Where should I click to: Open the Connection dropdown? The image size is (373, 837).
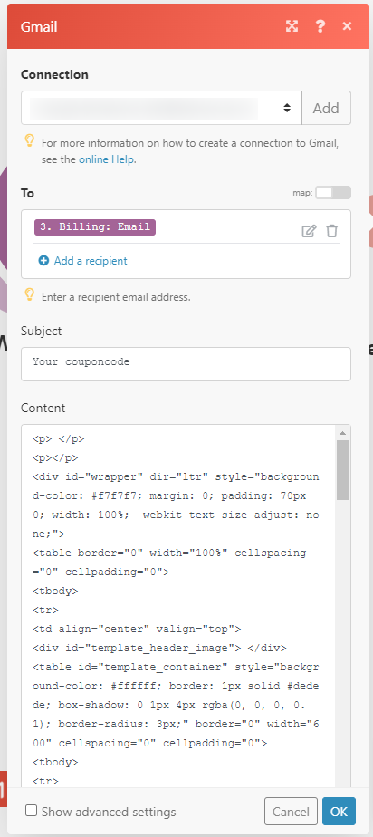[162, 108]
